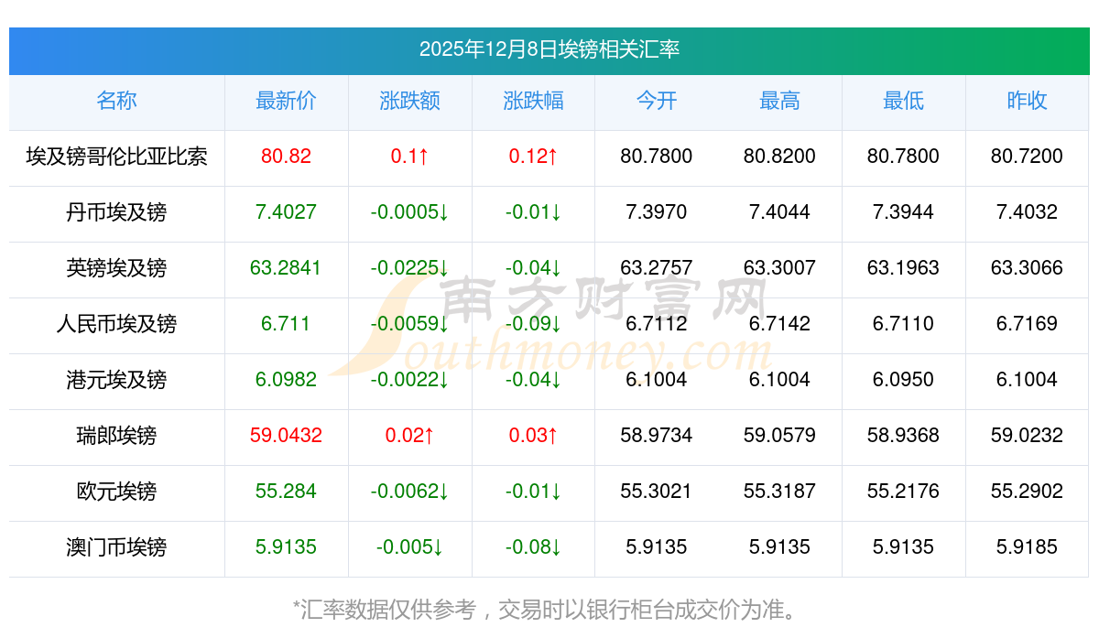
Task: Select the 最新价 column header
Action: [286, 102]
